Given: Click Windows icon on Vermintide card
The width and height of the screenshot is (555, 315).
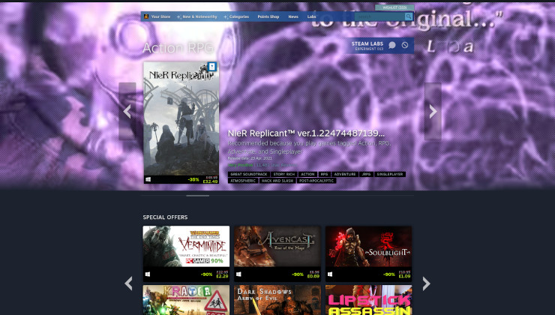Looking at the screenshot, I should tap(148, 274).
